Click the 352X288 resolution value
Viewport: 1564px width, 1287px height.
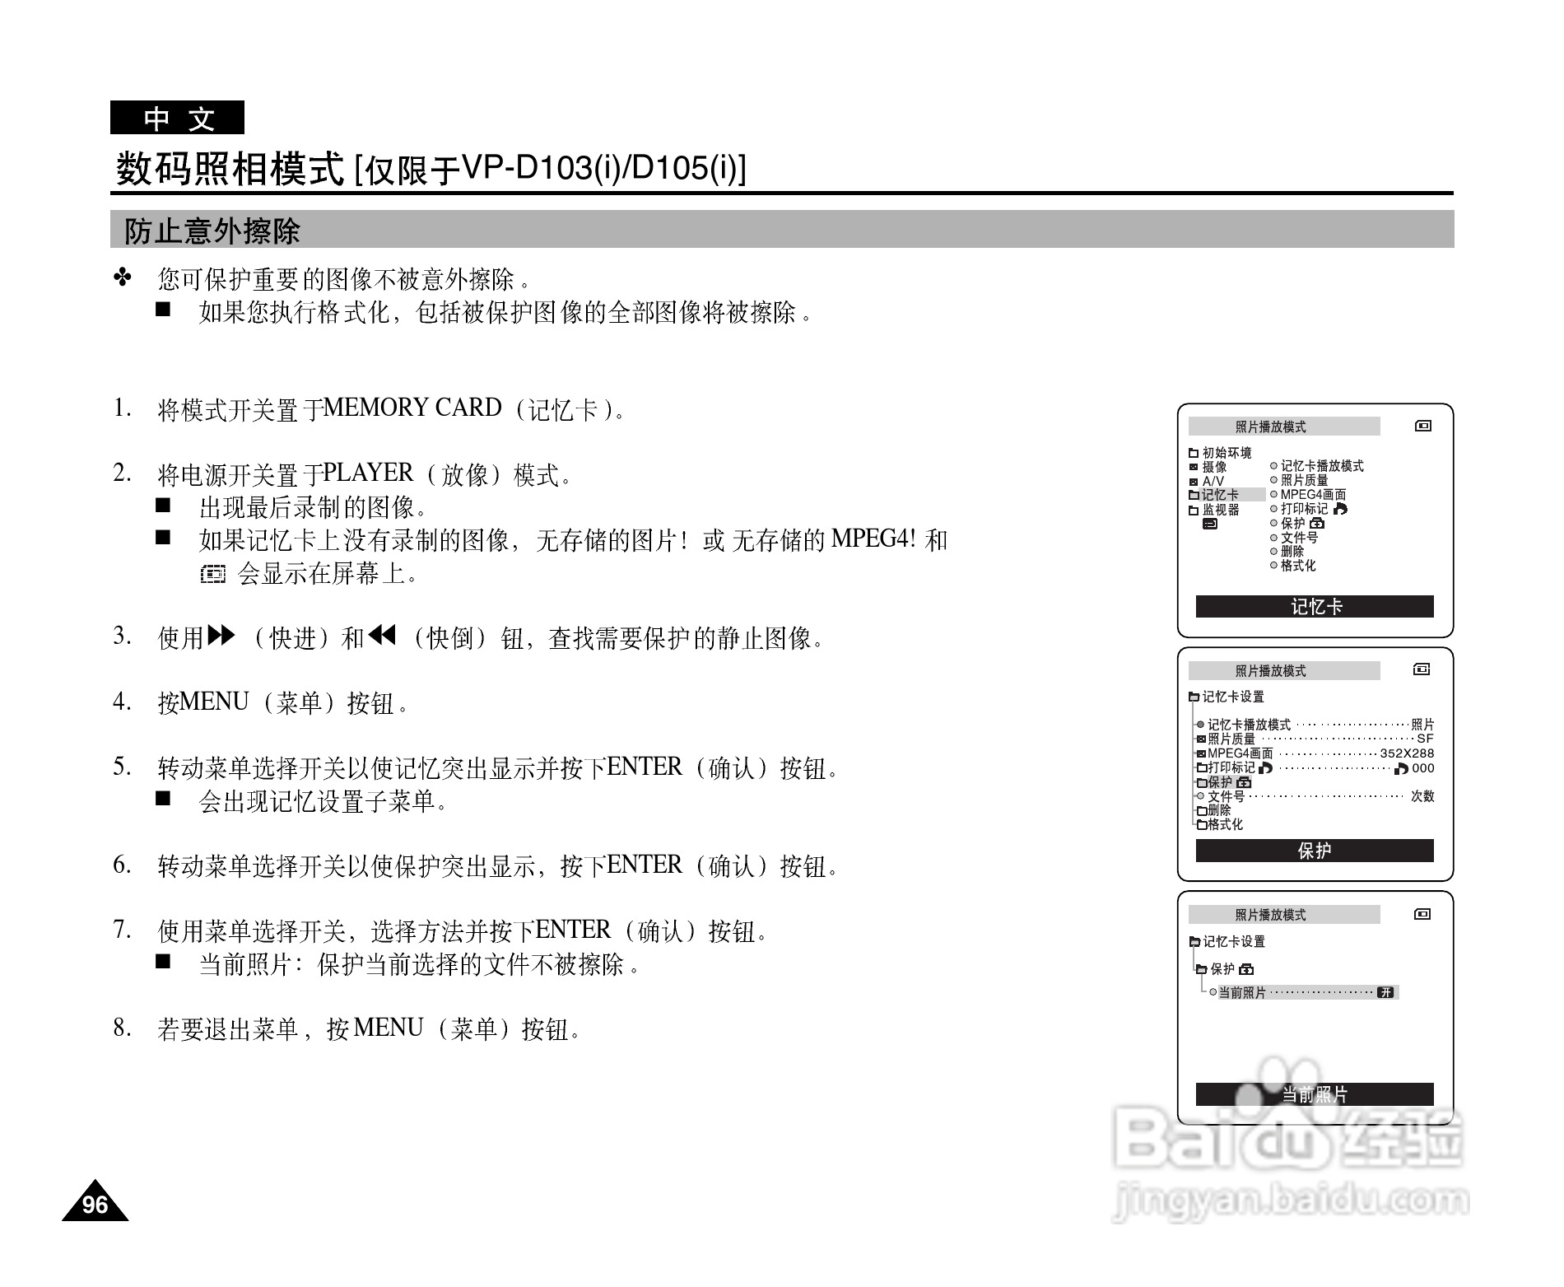[x=1407, y=753]
